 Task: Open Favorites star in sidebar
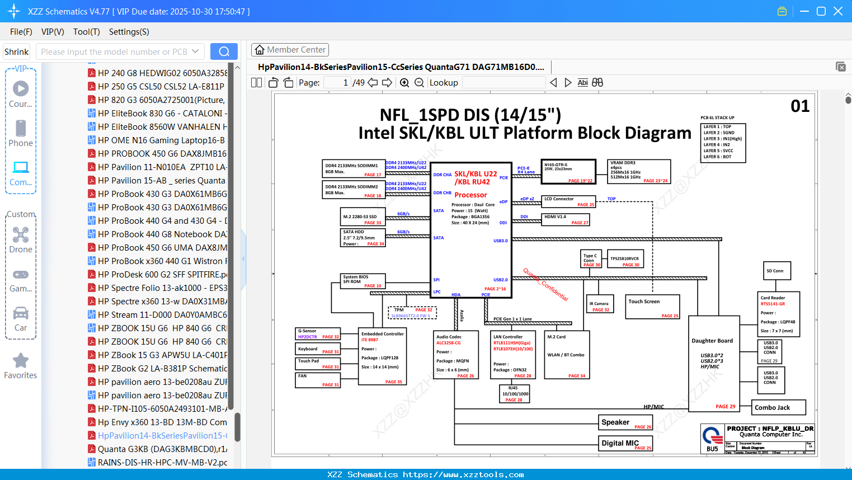[x=21, y=366]
